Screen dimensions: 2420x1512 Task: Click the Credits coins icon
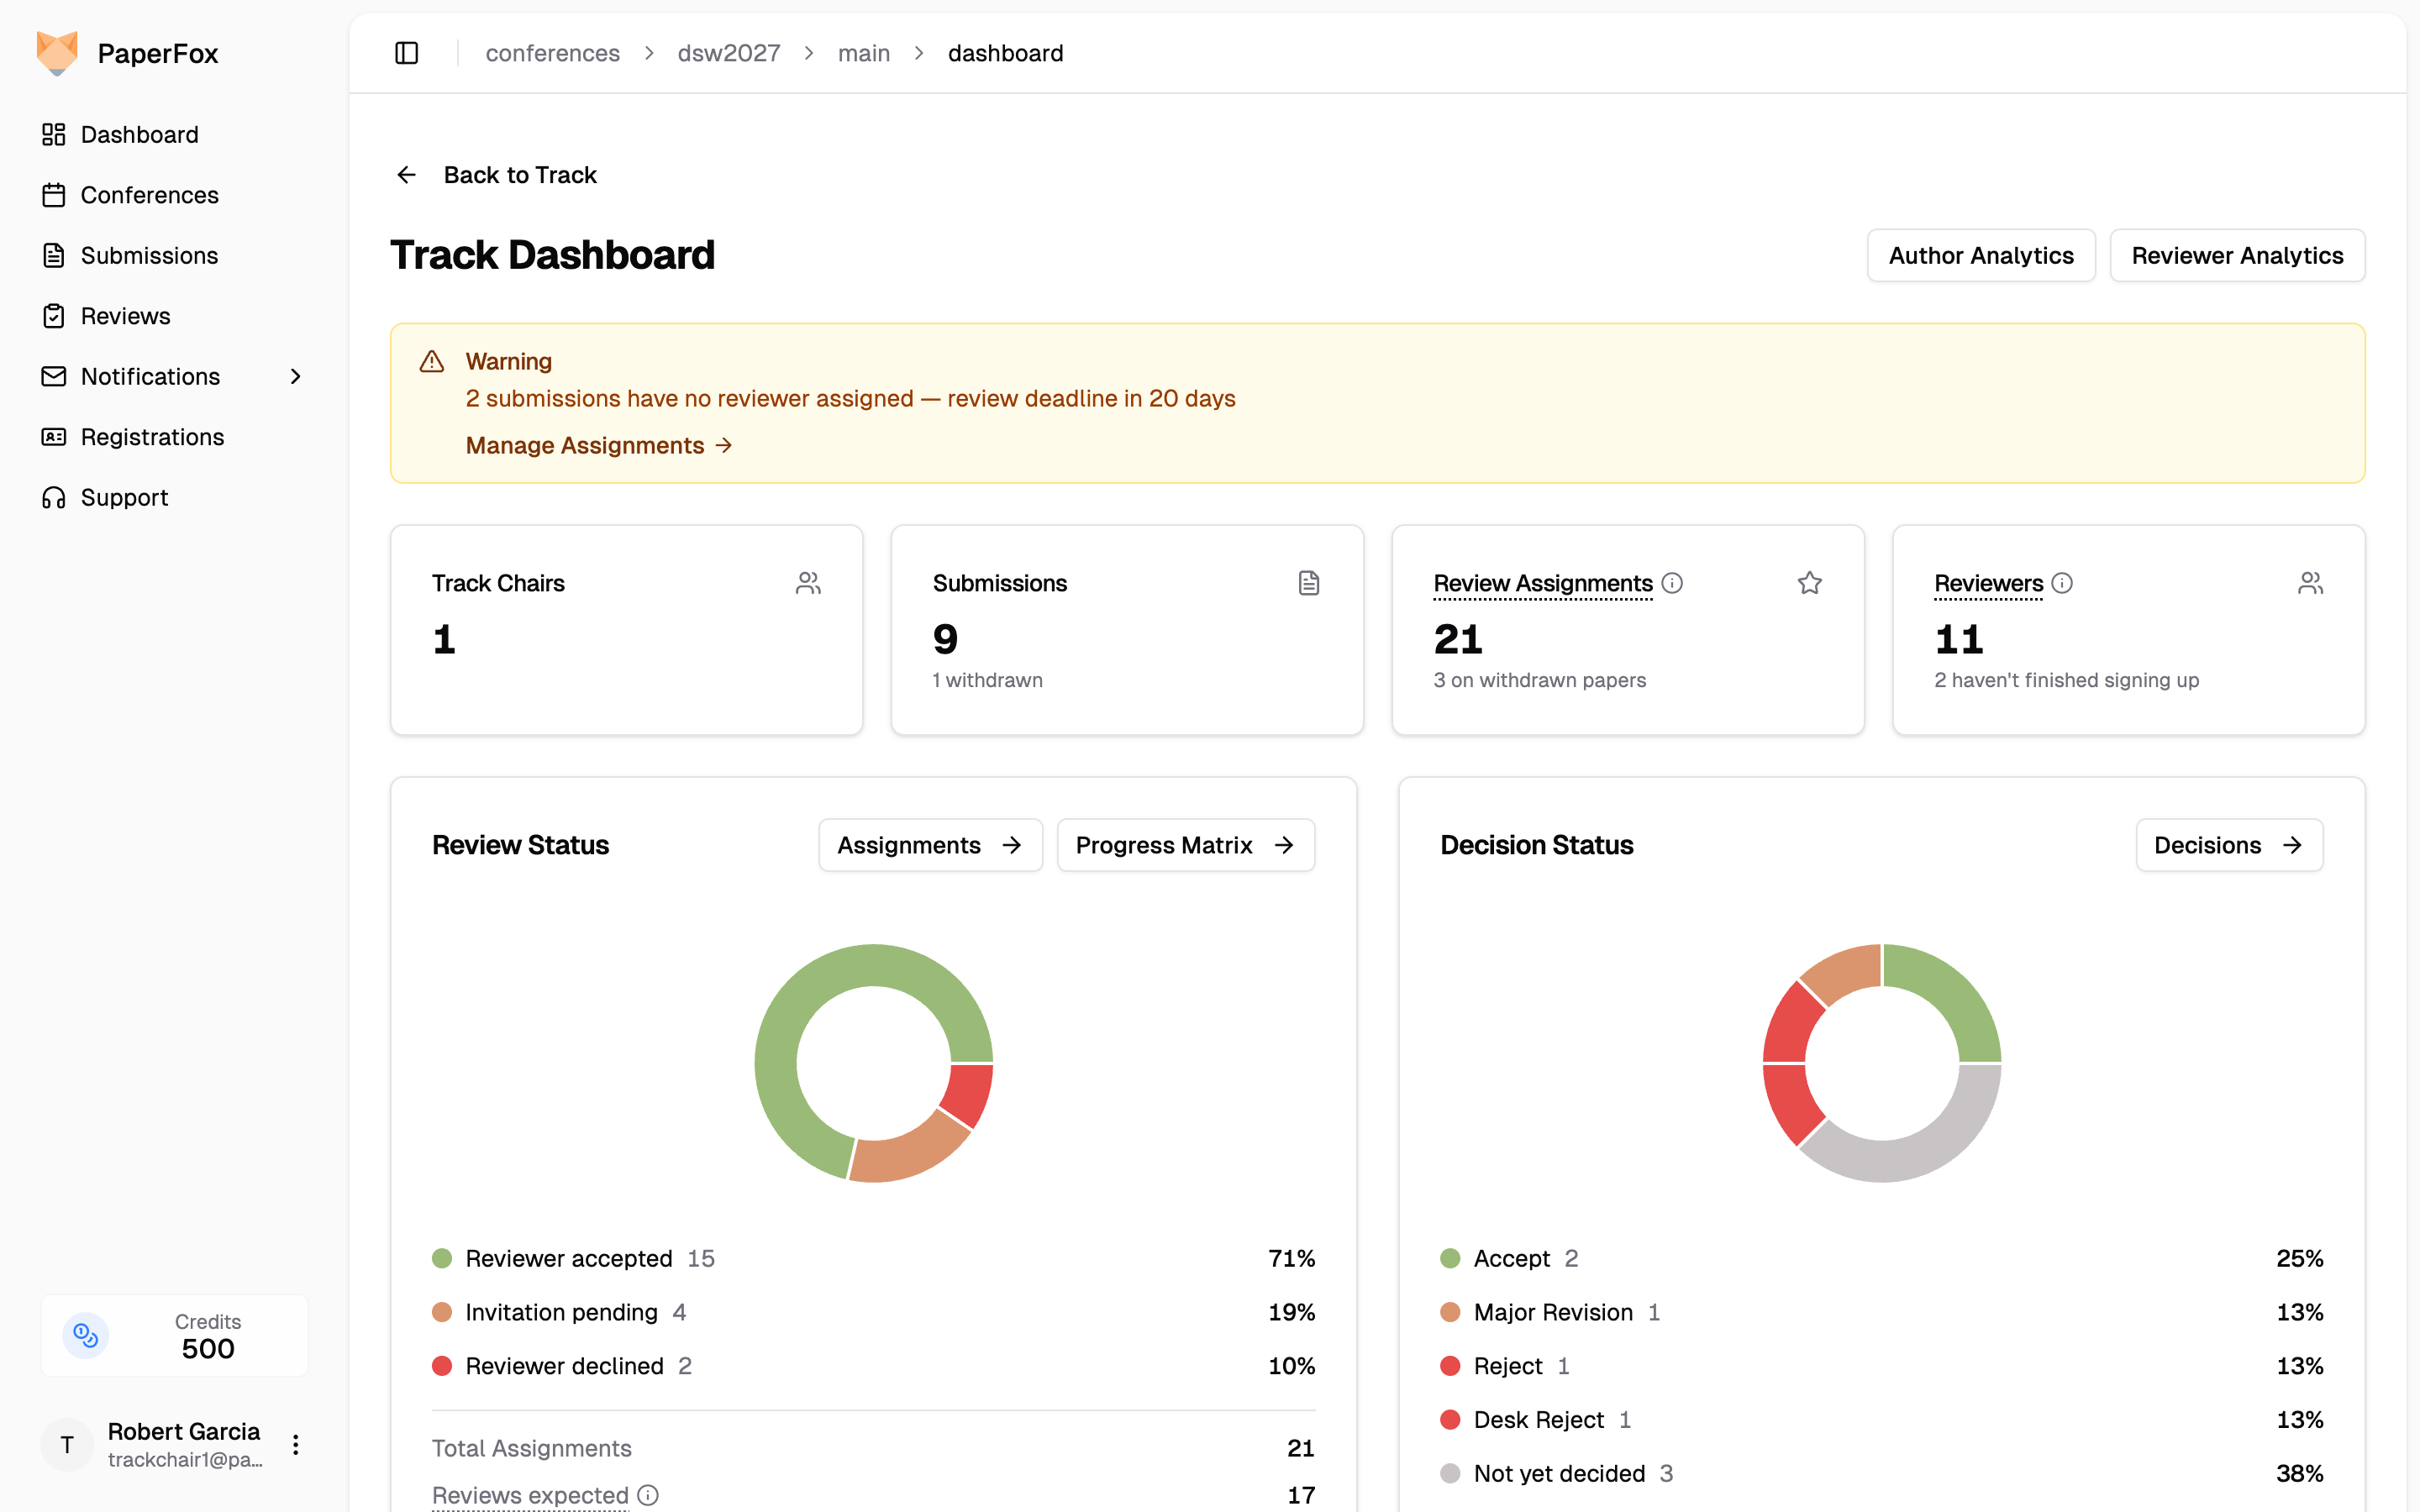86,1335
